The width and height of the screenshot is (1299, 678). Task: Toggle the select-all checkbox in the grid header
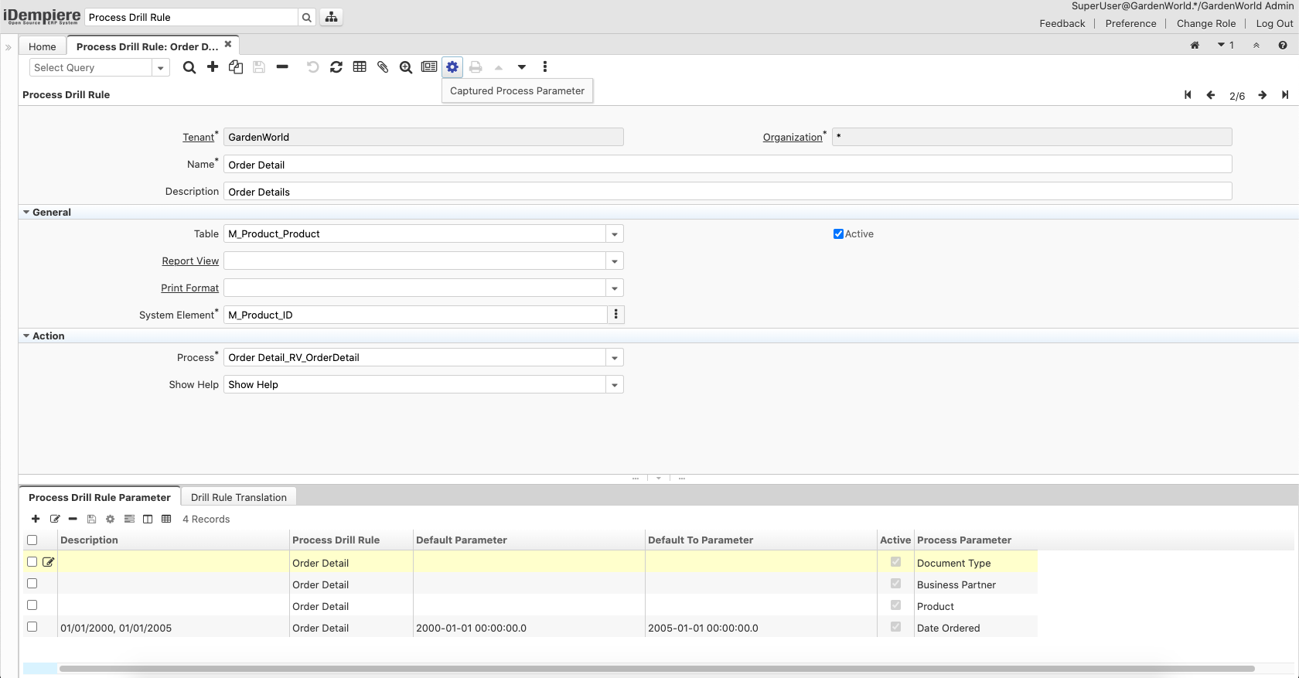click(x=32, y=540)
